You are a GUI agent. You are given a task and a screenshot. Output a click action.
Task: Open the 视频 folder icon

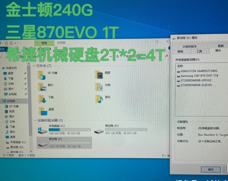(99, 75)
